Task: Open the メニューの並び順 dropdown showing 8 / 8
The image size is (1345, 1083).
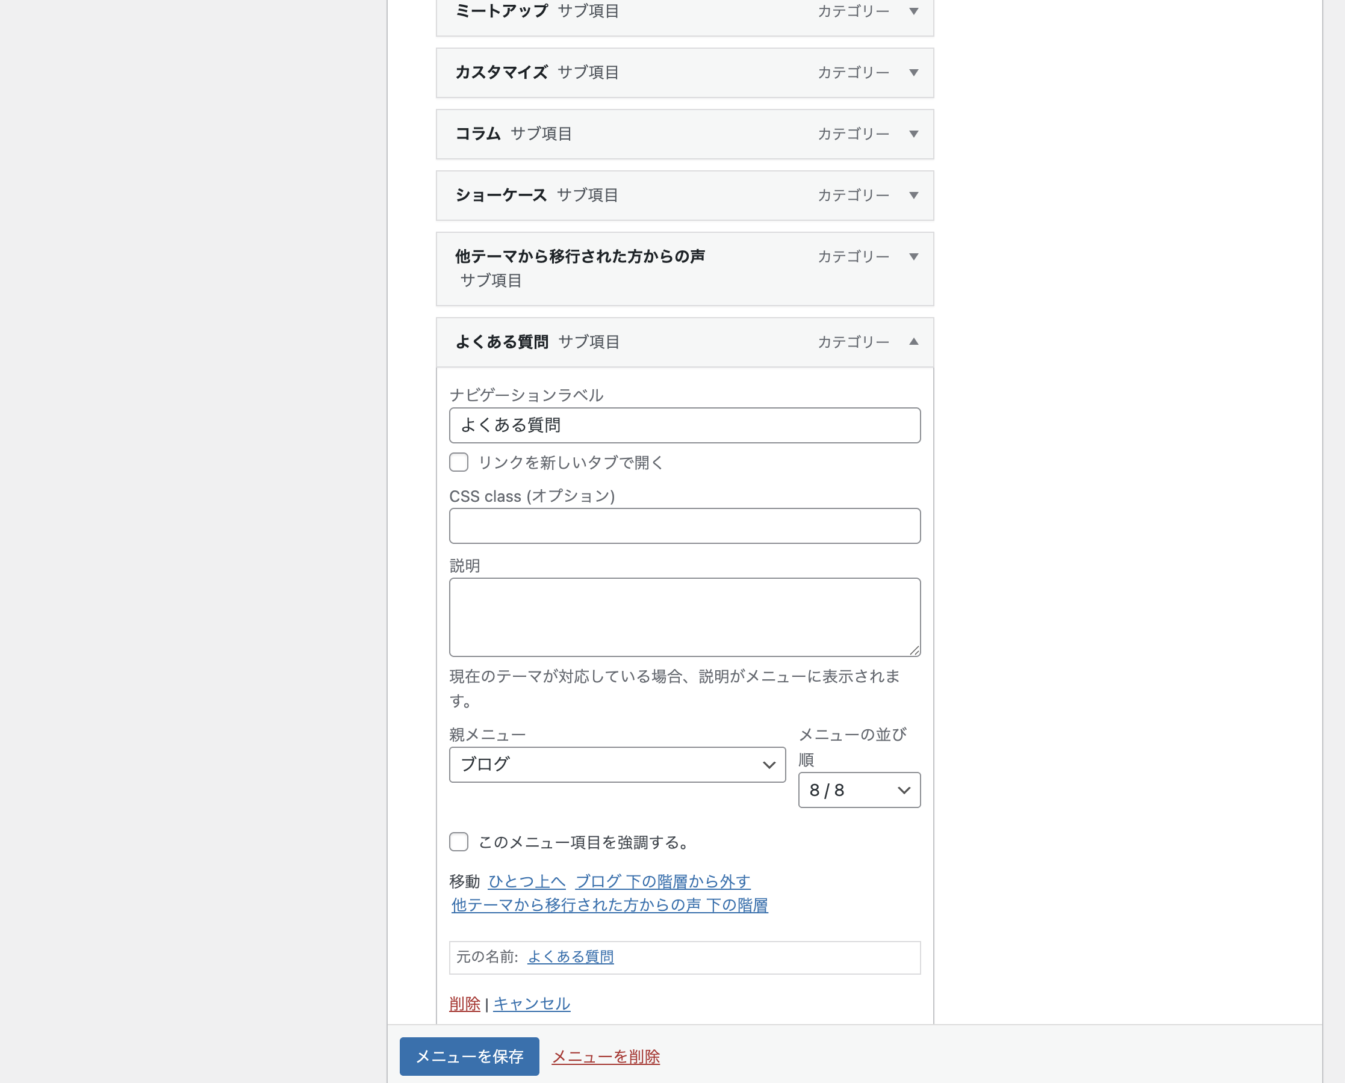Action: 858,790
